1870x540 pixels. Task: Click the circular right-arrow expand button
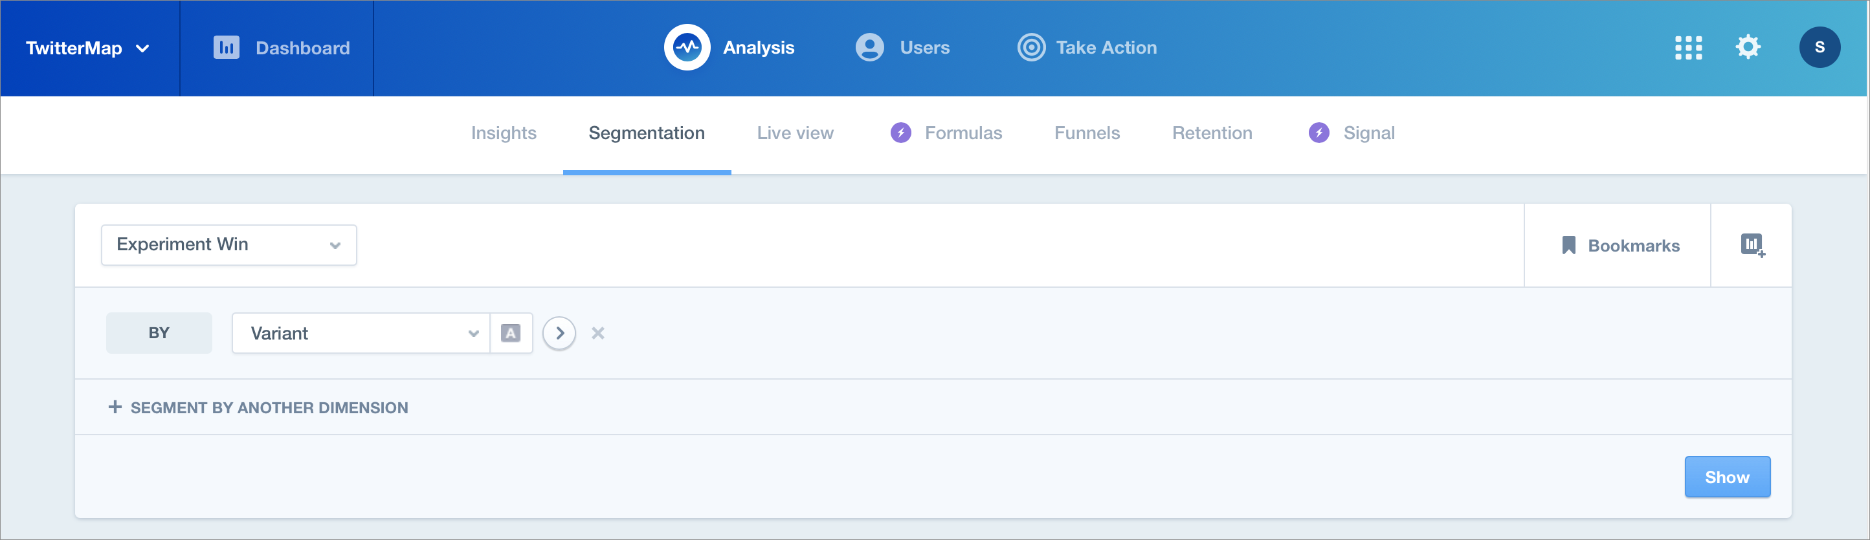559,334
